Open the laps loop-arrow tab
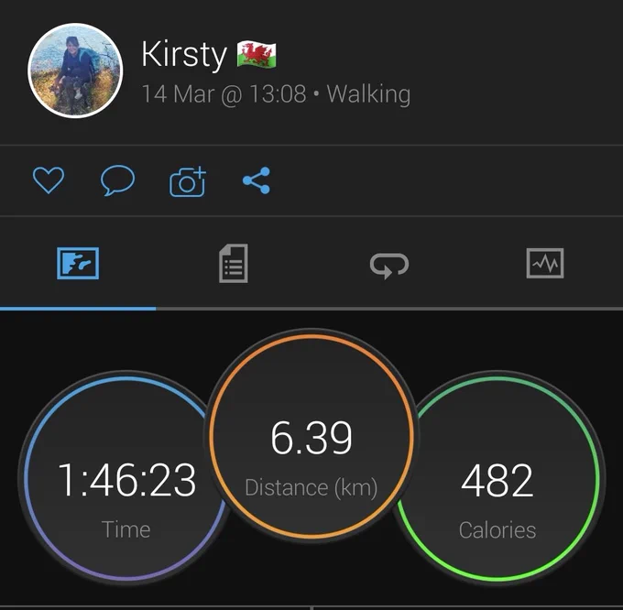 click(389, 265)
